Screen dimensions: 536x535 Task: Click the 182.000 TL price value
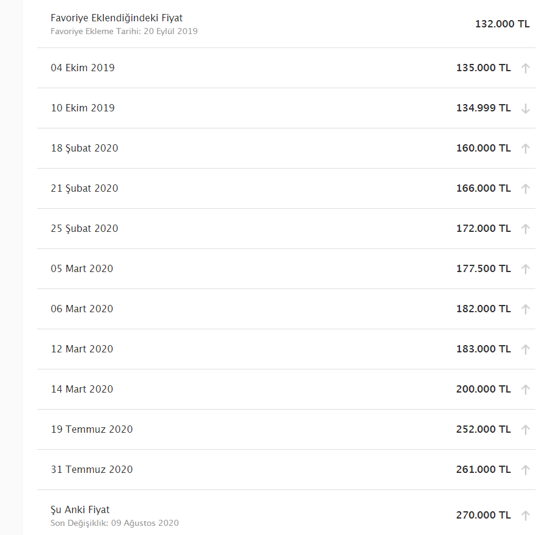[483, 309]
